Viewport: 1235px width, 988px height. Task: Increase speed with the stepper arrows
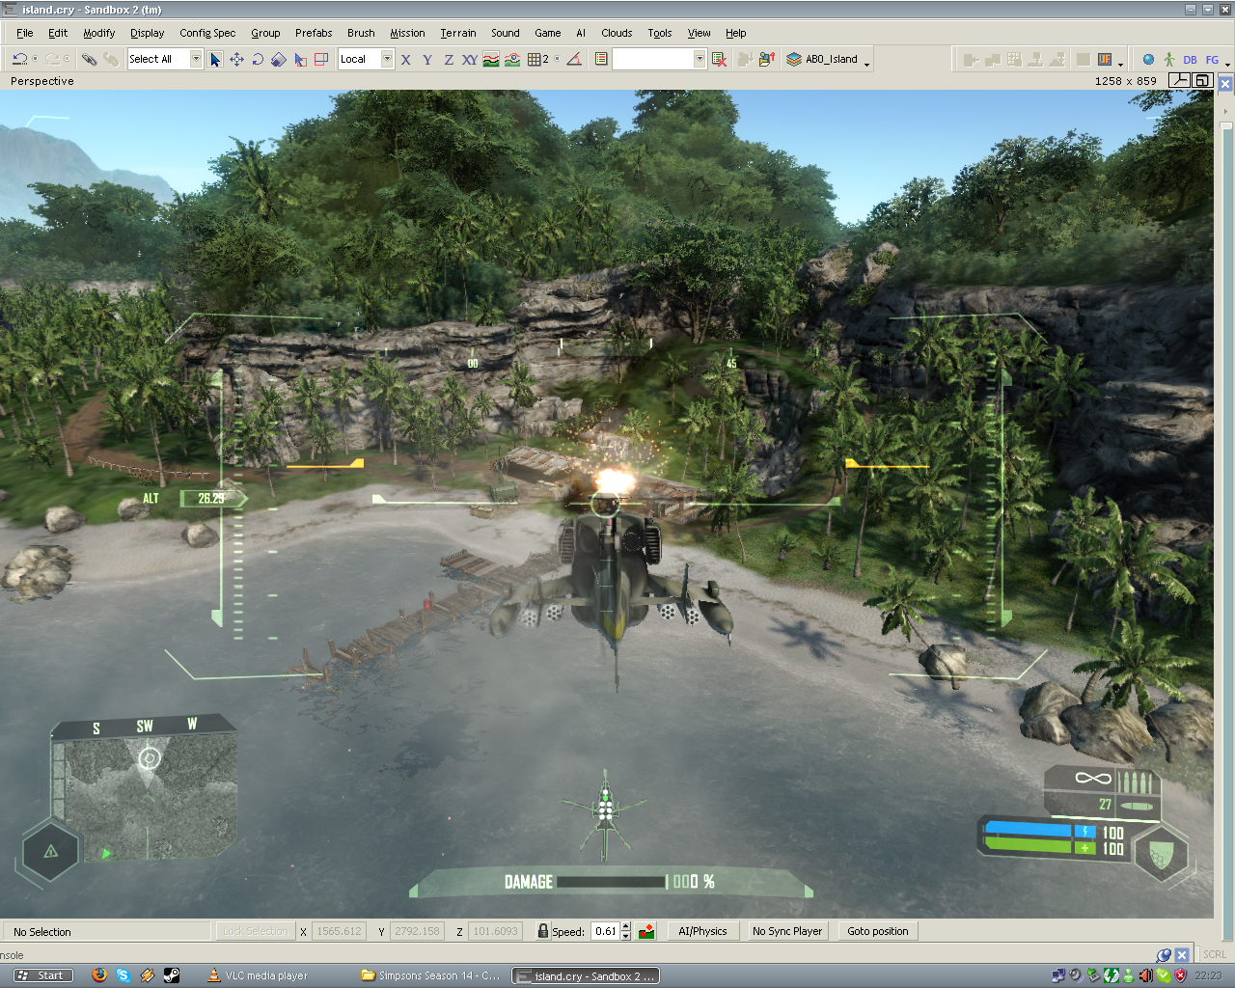626,927
